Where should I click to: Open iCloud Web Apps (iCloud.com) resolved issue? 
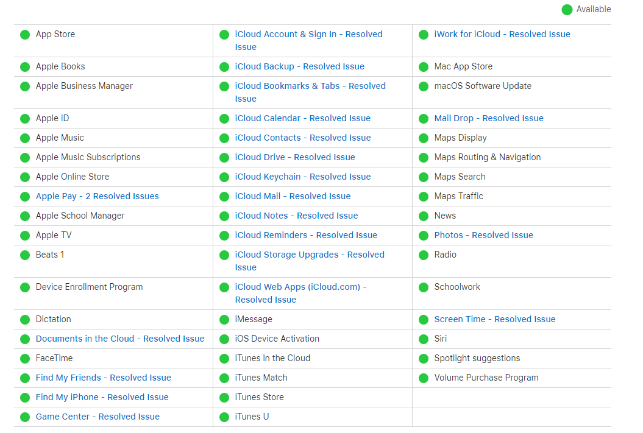[300, 294]
